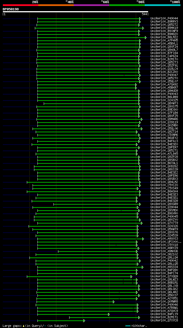Open hit UniRef100_B9RRV3
This screenshot has width=183, height=328.
click(x=164, y=21)
